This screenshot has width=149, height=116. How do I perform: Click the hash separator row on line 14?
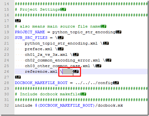click(x=81, y=4)
